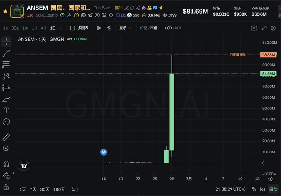The height and width of the screenshot is (196, 281).
Task: Select the crosshair cursor tool
Action: coord(6,42)
